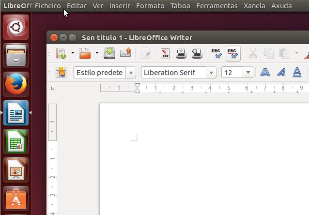
Task: Click the New document icon
Action: coord(61,53)
